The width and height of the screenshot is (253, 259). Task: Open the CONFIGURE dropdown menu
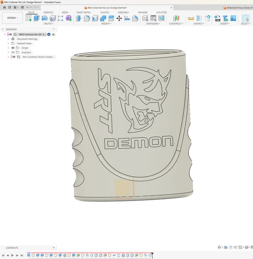(153, 24)
